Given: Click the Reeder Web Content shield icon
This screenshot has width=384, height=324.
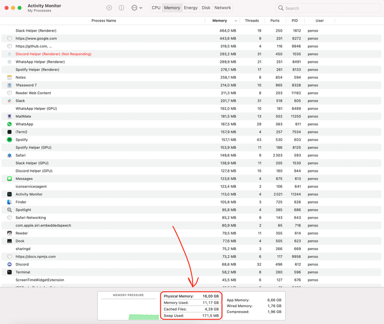Looking at the screenshot, I should pos(10,93).
